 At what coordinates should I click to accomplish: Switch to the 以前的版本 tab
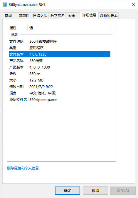109,16
